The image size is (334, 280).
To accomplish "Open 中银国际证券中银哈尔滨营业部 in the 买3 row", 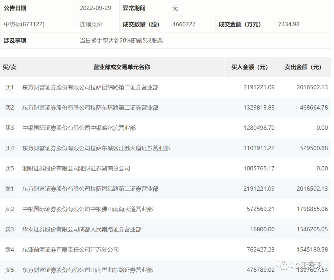I will (79, 128).
